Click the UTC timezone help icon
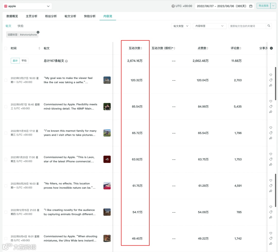The image size is (278, 252). tap(173, 6)
